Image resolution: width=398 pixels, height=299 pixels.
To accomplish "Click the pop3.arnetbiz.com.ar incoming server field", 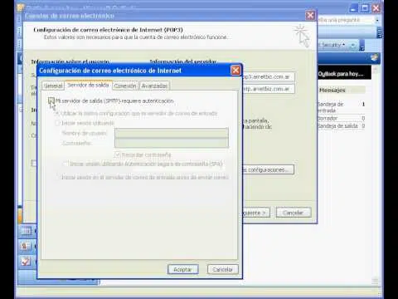I will [x=268, y=76].
